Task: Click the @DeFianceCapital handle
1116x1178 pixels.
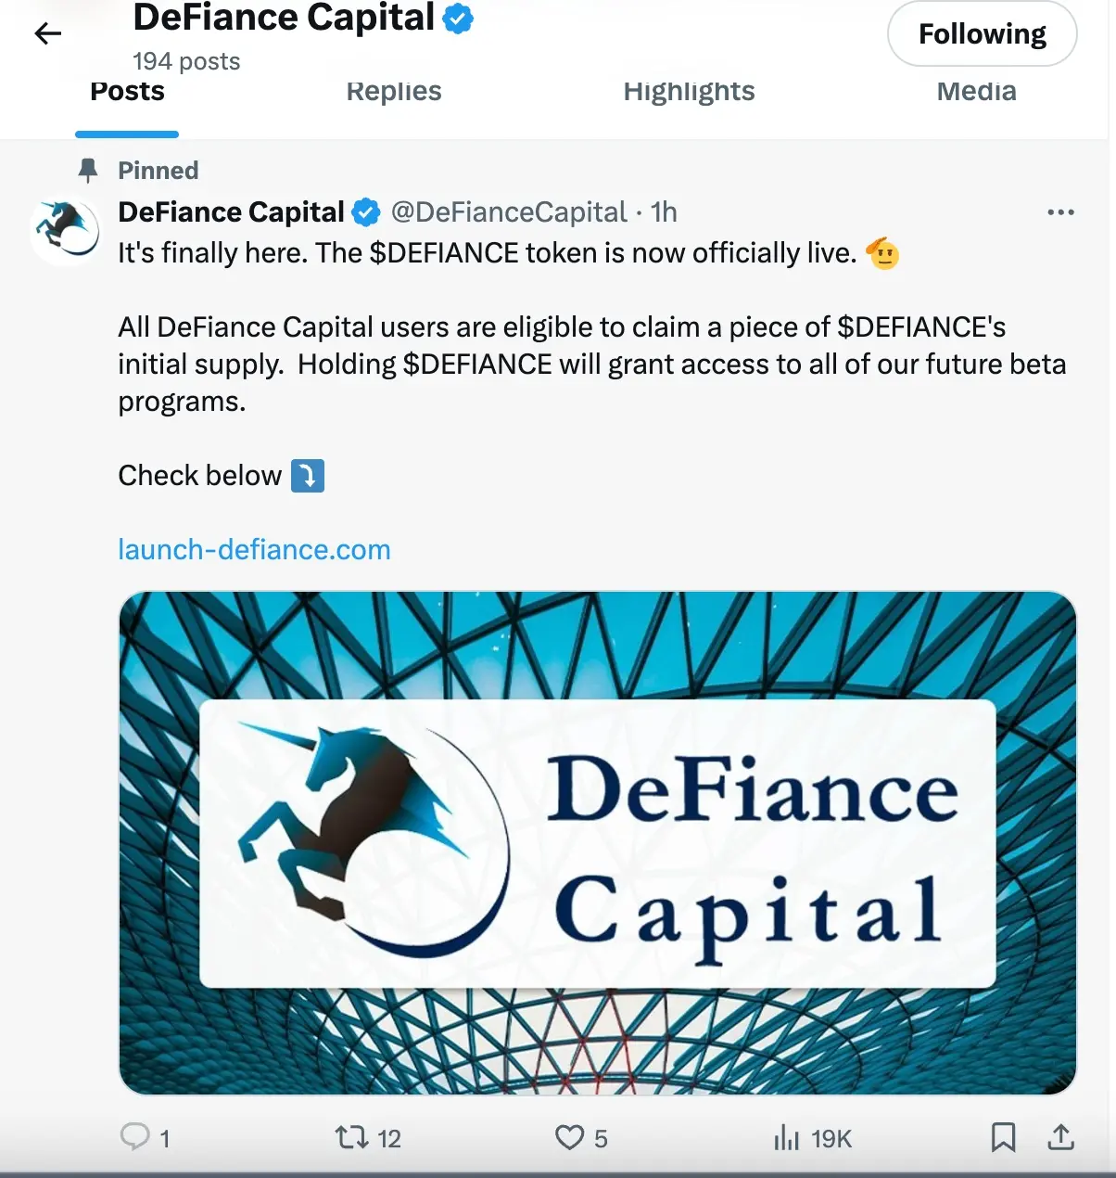Action: (x=509, y=212)
